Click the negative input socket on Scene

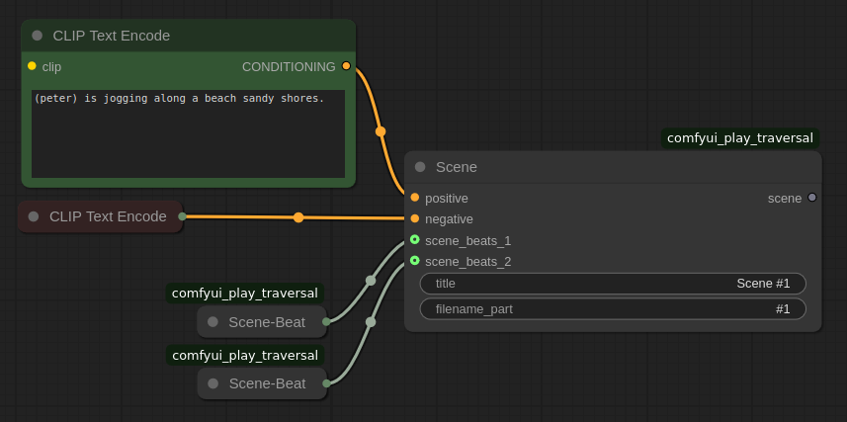coord(415,218)
